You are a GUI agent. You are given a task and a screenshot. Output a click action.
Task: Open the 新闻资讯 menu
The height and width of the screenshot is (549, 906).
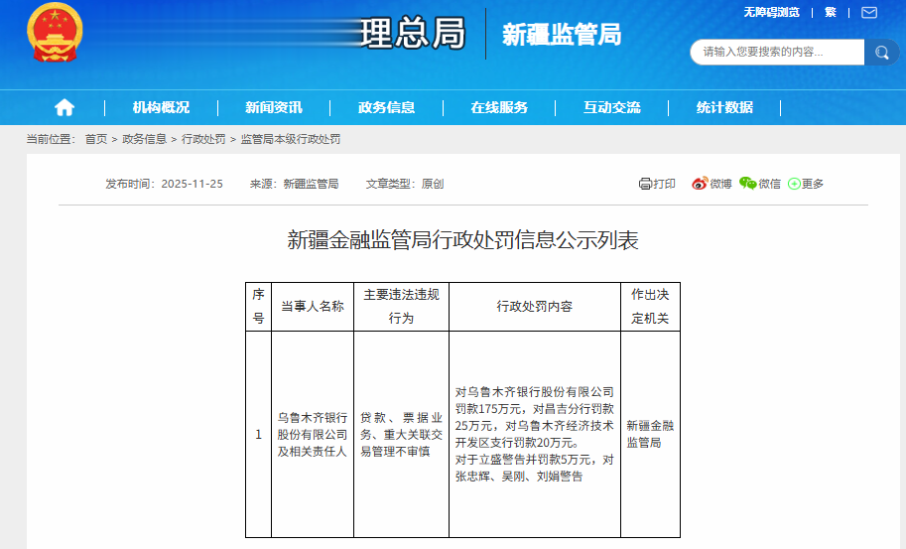coord(274,107)
